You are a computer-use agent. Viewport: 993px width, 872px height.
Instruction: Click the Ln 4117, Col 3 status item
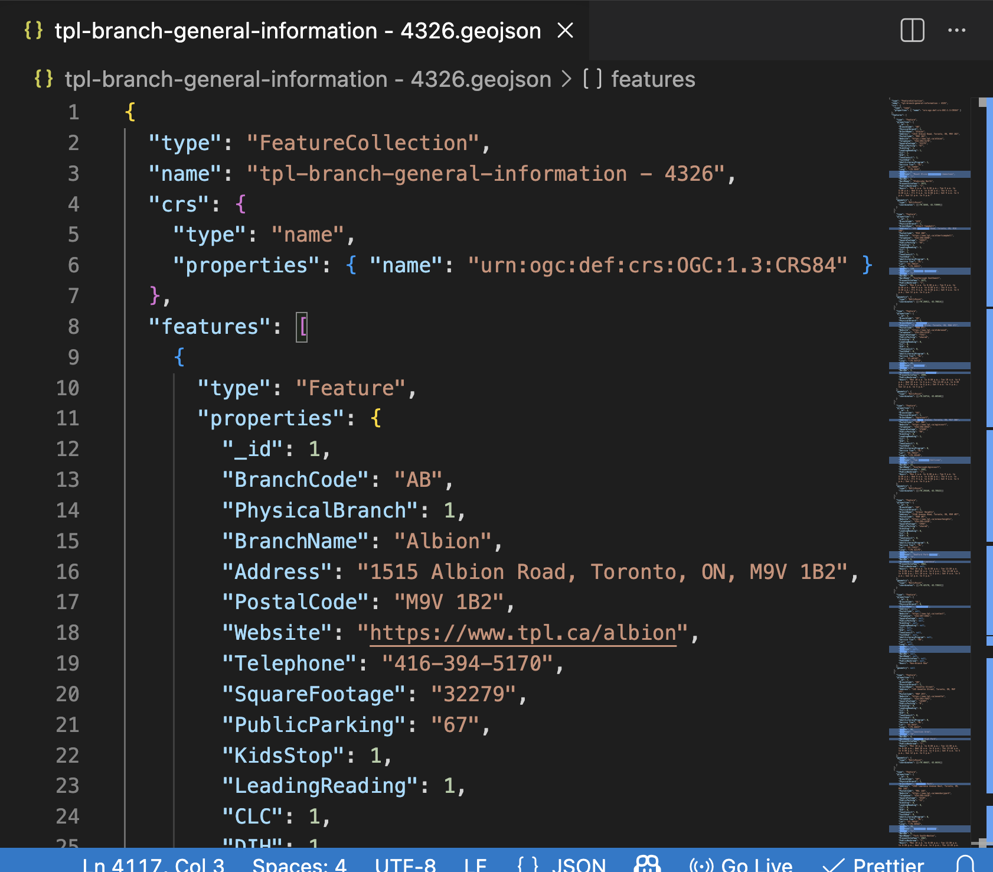(x=153, y=864)
